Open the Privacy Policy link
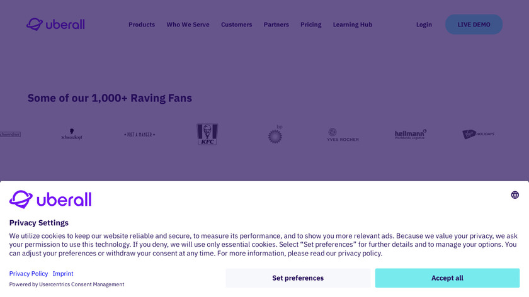The image size is (529, 297). point(28,274)
